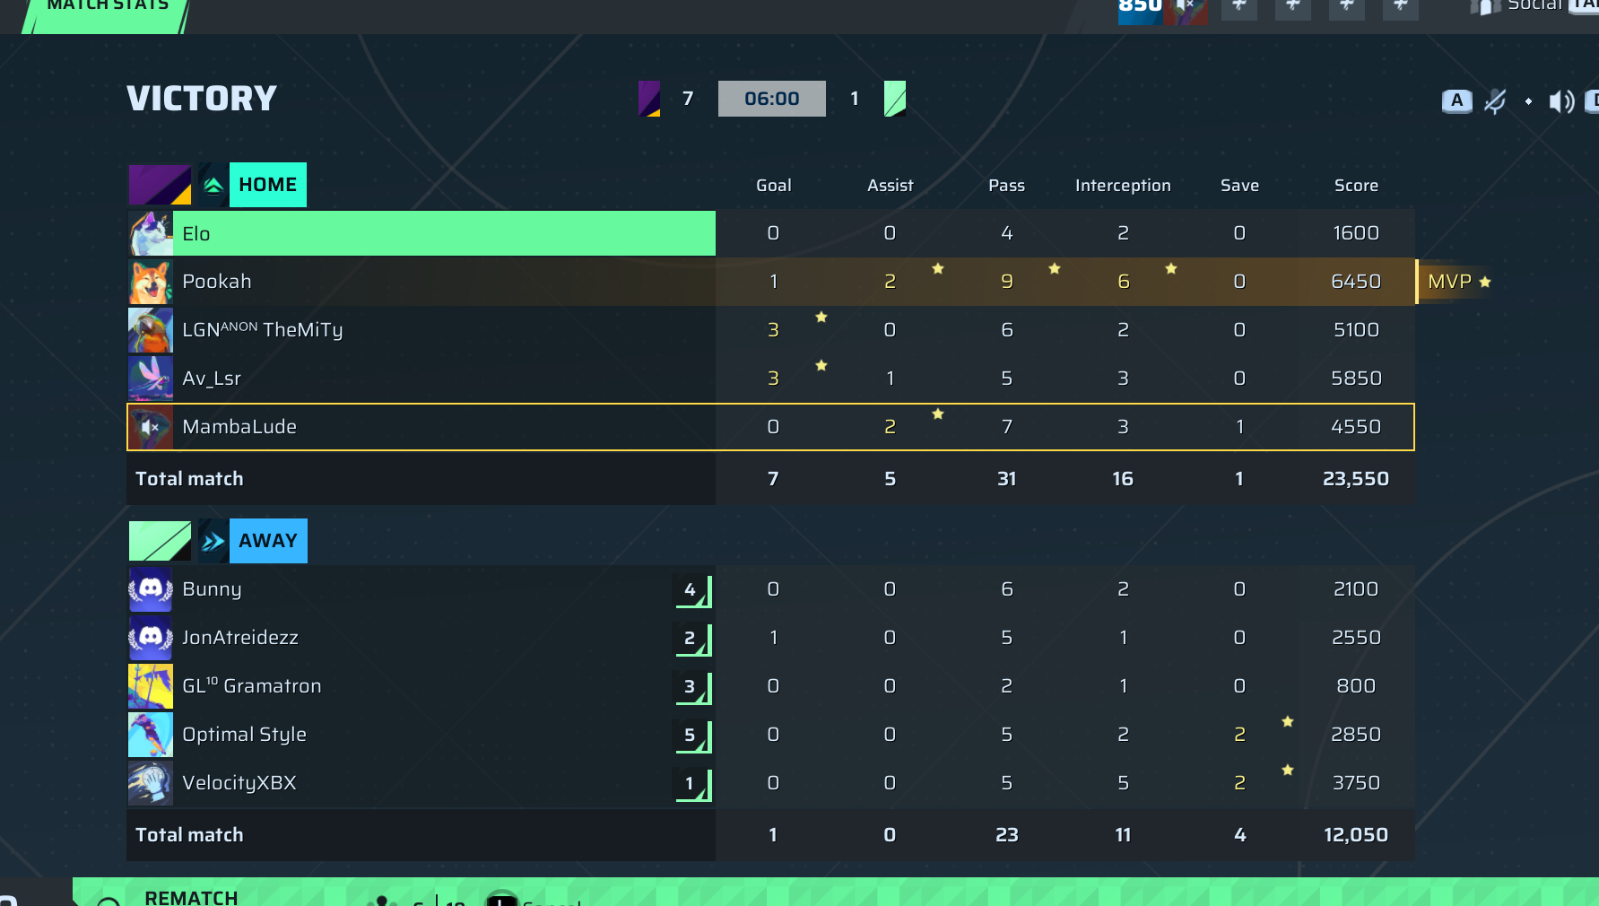Click VelocityXBX's rank 1 badge
This screenshot has width=1599, height=906.
pyautogui.click(x=692, y=784)
